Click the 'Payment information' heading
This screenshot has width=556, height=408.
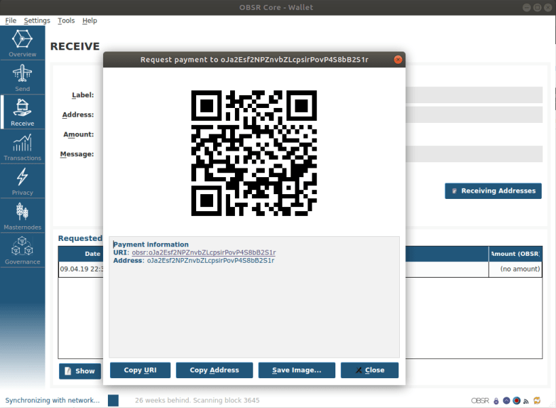(x=151, y=244)
